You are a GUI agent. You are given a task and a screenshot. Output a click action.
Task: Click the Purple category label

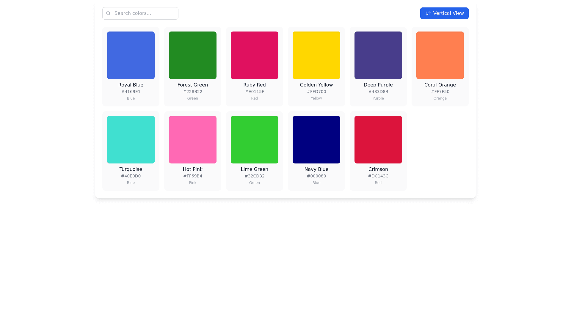pos(378,98)
